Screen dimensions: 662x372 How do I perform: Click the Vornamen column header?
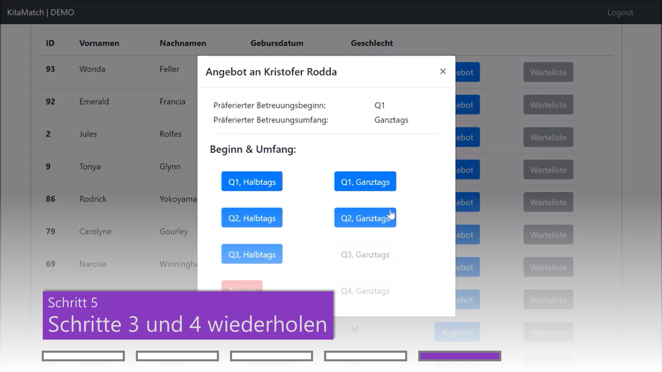pos(99,43)
